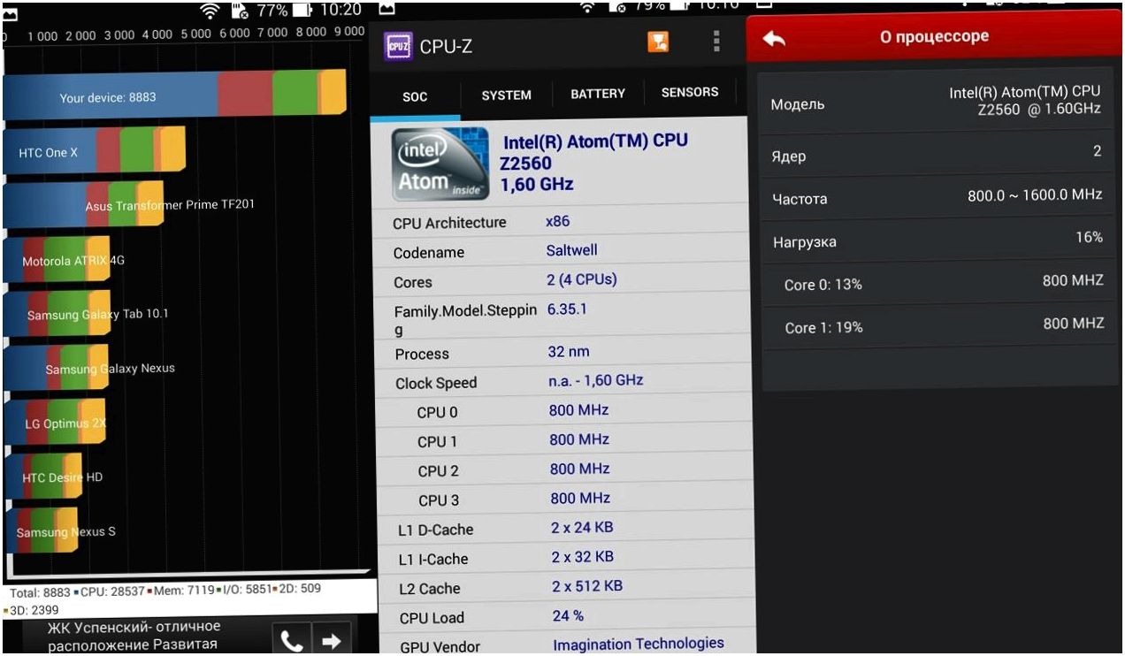1125x656 pixels.
Task: Tap the back arrow in О процессоре header
Action: coord(774,39)
